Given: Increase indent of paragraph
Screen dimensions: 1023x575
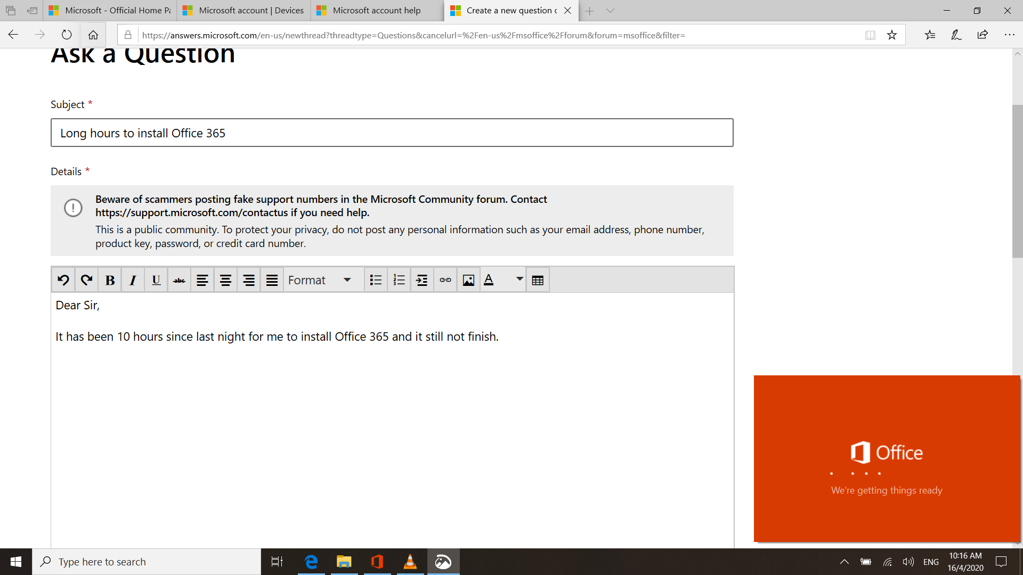Looking at the screenshot, I should point(422,280).
